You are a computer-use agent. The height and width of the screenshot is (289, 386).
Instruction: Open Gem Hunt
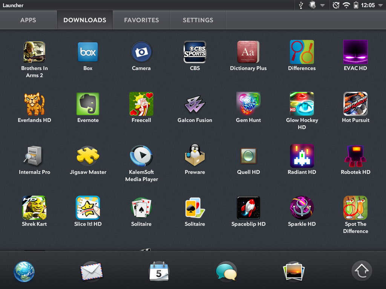click(x=248, y=103)
